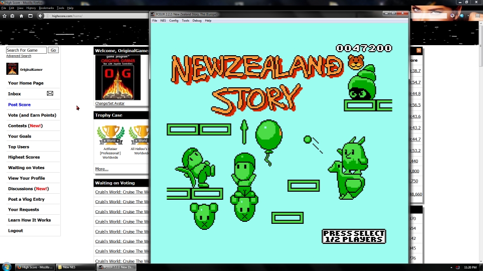Click the More... link in Trophy Case

coord(102,169)
